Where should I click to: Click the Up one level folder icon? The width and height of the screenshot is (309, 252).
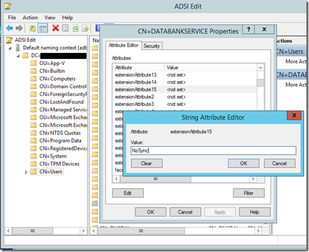(x=32, y=28)
